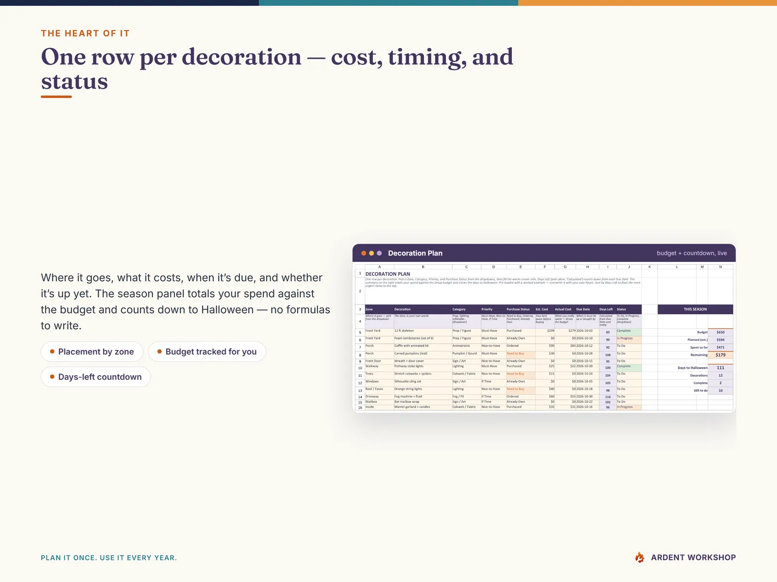Click the Ardent Workshop flame logo
The height and width of the screenshot is (582, 777).
[x=640, y=557]
